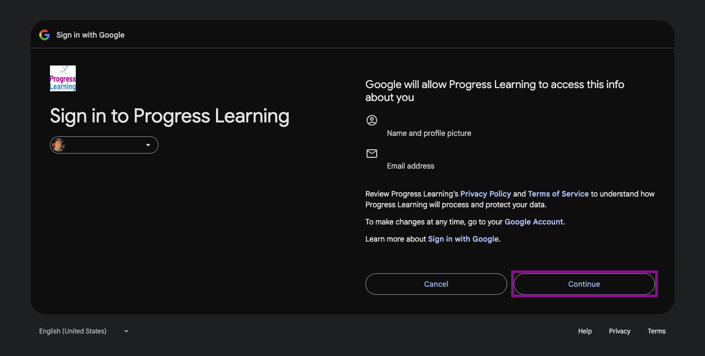The width and height of the screenshot is (705, 356).
Task: Open the English (United States) language selector
Action: coord(73,331)
